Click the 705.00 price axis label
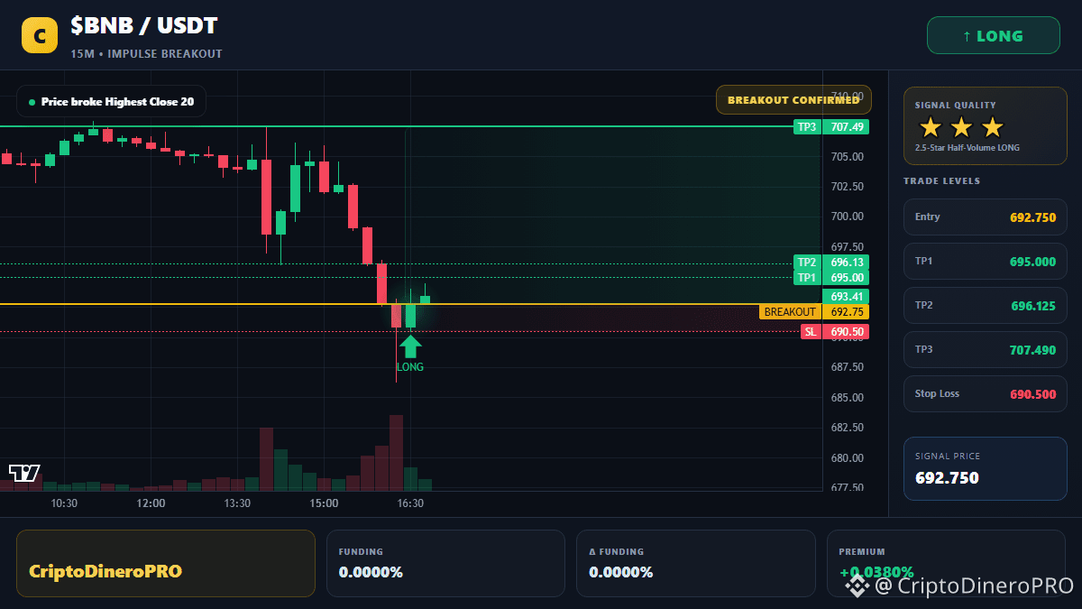Viewport: 1082px width, 609px height. point(848,157)
